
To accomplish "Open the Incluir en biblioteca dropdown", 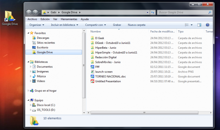I will (65, 25).
